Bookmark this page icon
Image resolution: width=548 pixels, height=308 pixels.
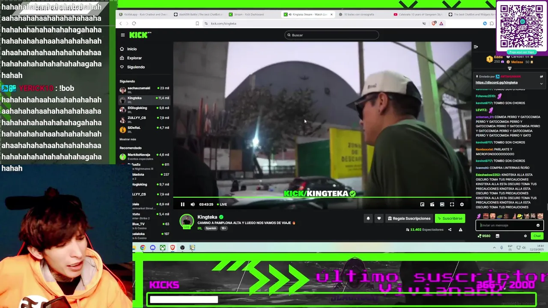click(x=197, y=24)
